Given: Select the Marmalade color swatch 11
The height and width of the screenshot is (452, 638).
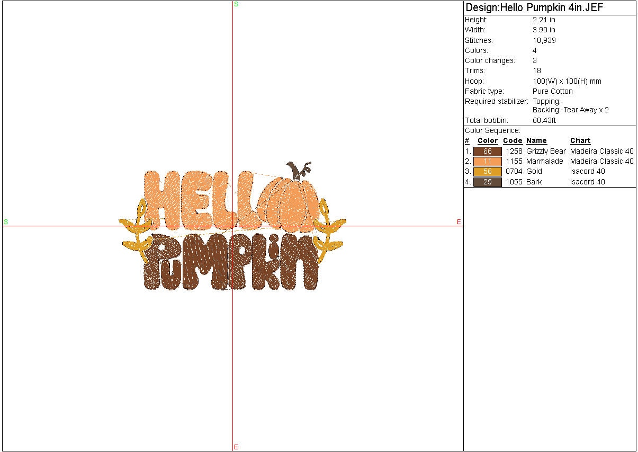Looking at the screenshot, I should click(x=487, y=162).
